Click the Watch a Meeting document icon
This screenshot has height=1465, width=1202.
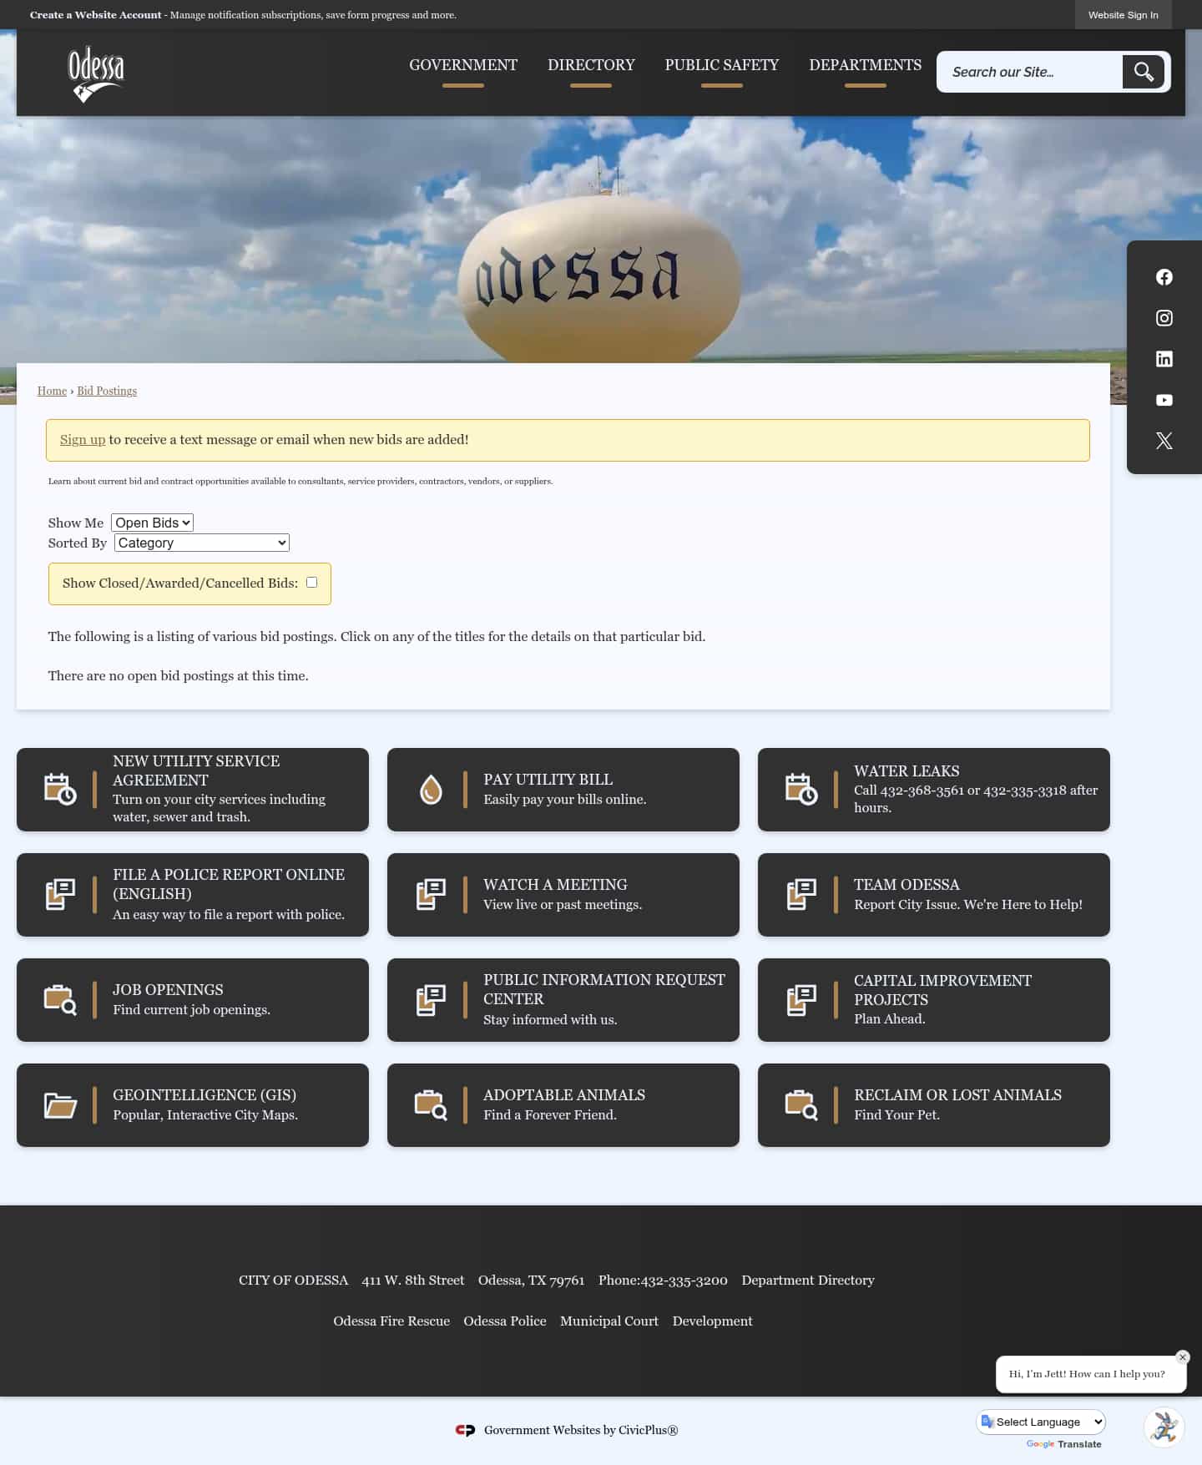431,894
